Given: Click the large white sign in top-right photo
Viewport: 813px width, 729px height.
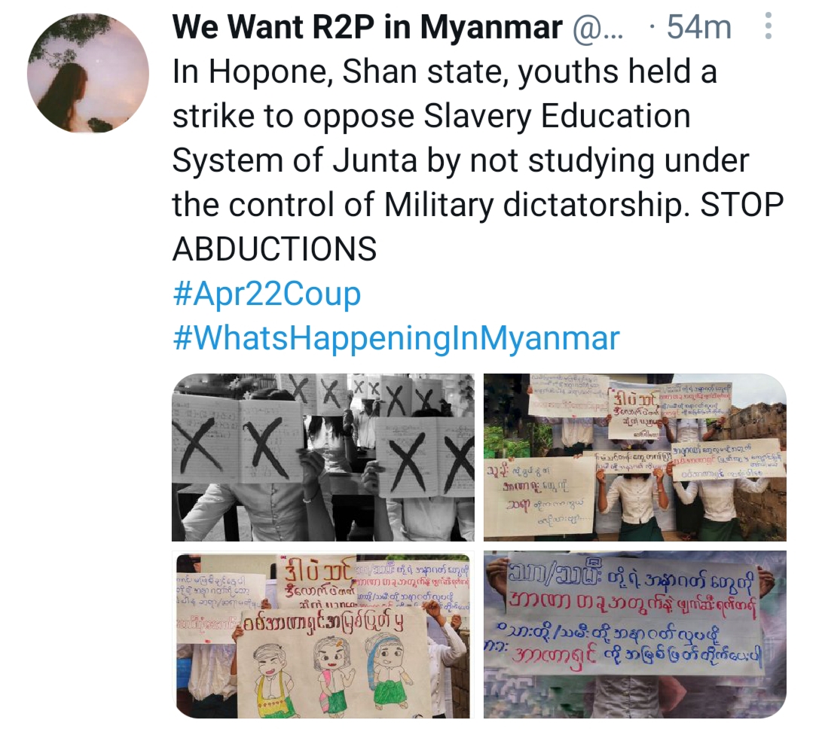Looking at the screenshot, I should point(538,493).
